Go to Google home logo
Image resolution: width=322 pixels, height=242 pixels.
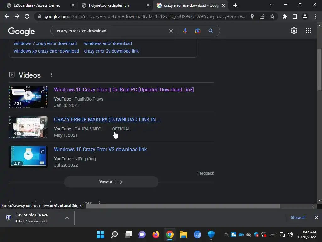click(21, 31)
